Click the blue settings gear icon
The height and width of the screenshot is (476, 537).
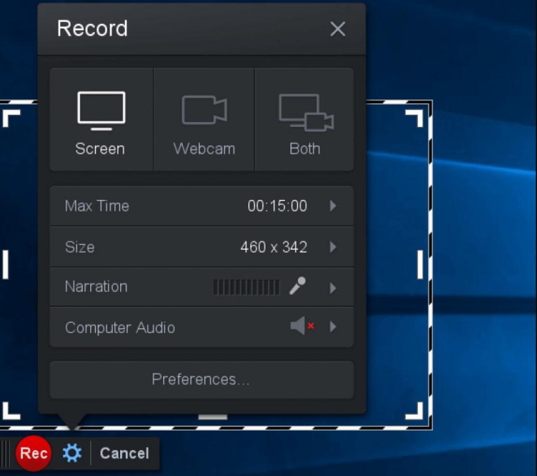click(72, 453)
